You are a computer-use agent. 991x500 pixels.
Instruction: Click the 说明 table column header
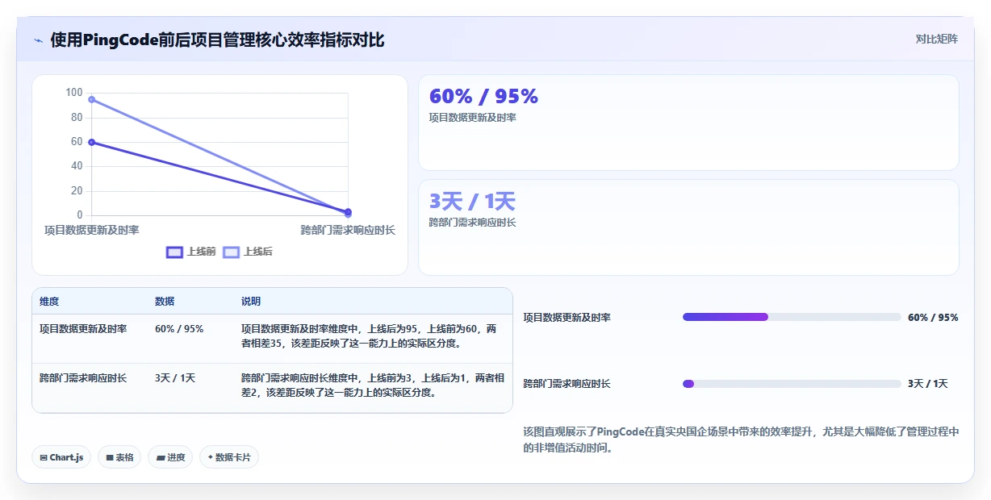(x=251, y=302)
